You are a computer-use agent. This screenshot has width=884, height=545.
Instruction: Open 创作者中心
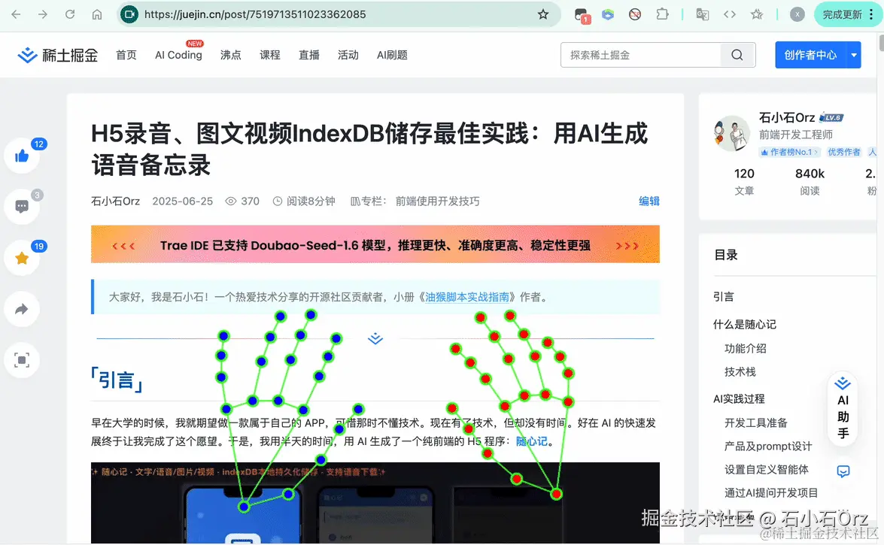tap(810, 55)
